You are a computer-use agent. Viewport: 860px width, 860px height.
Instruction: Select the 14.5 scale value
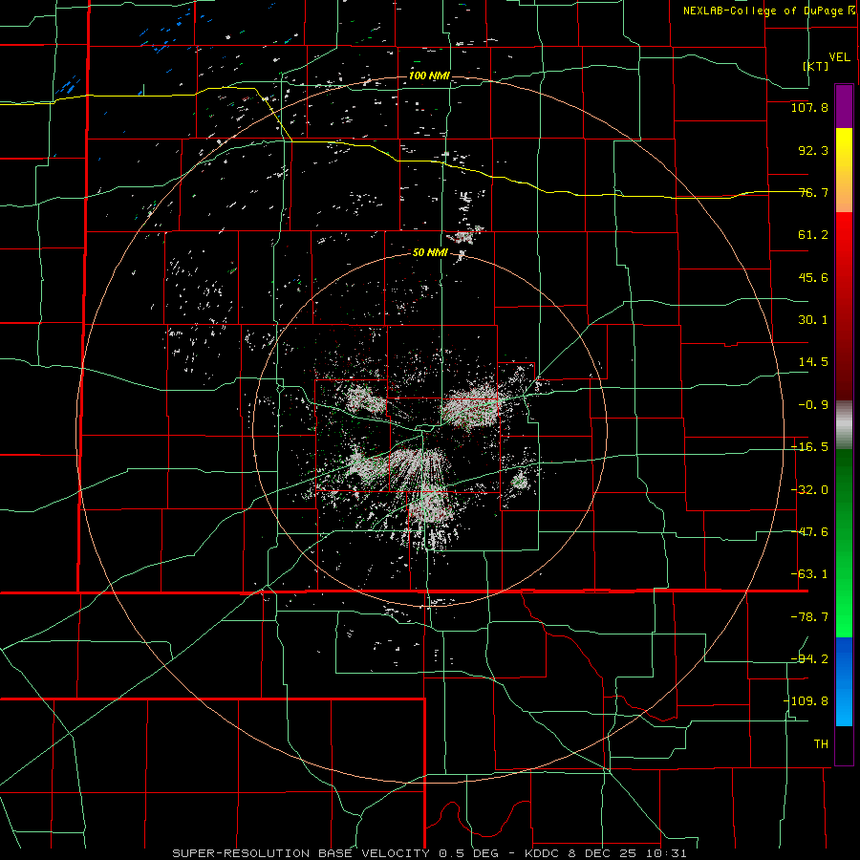click(x=813, y=362)
